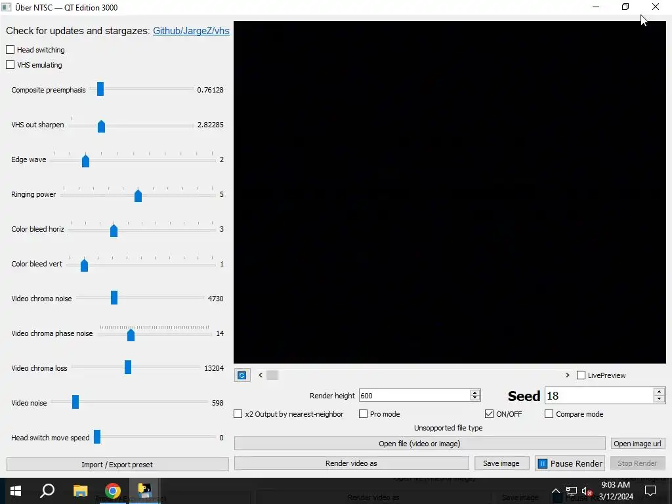672x504 pixels.
Task: Click the frame scrollbar thumb
Action: [x=272, y=375]
